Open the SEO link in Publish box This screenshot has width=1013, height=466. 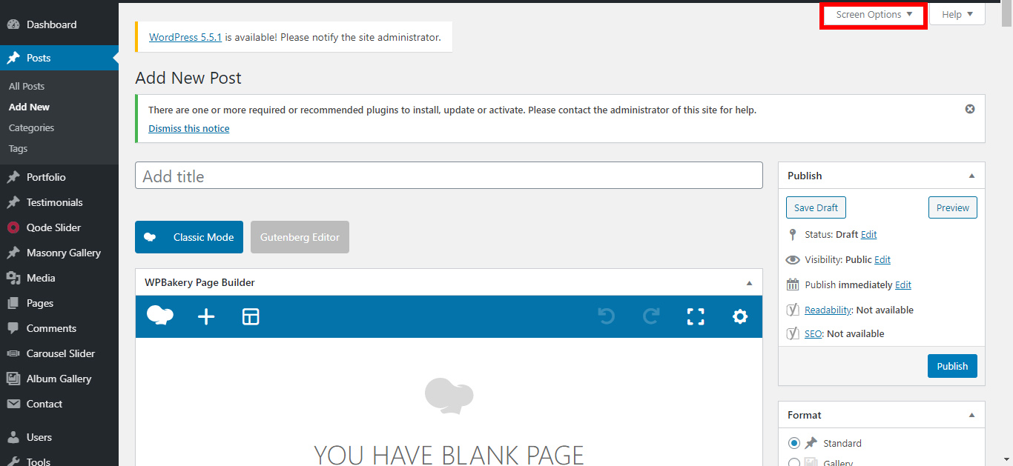click(814, 333)
